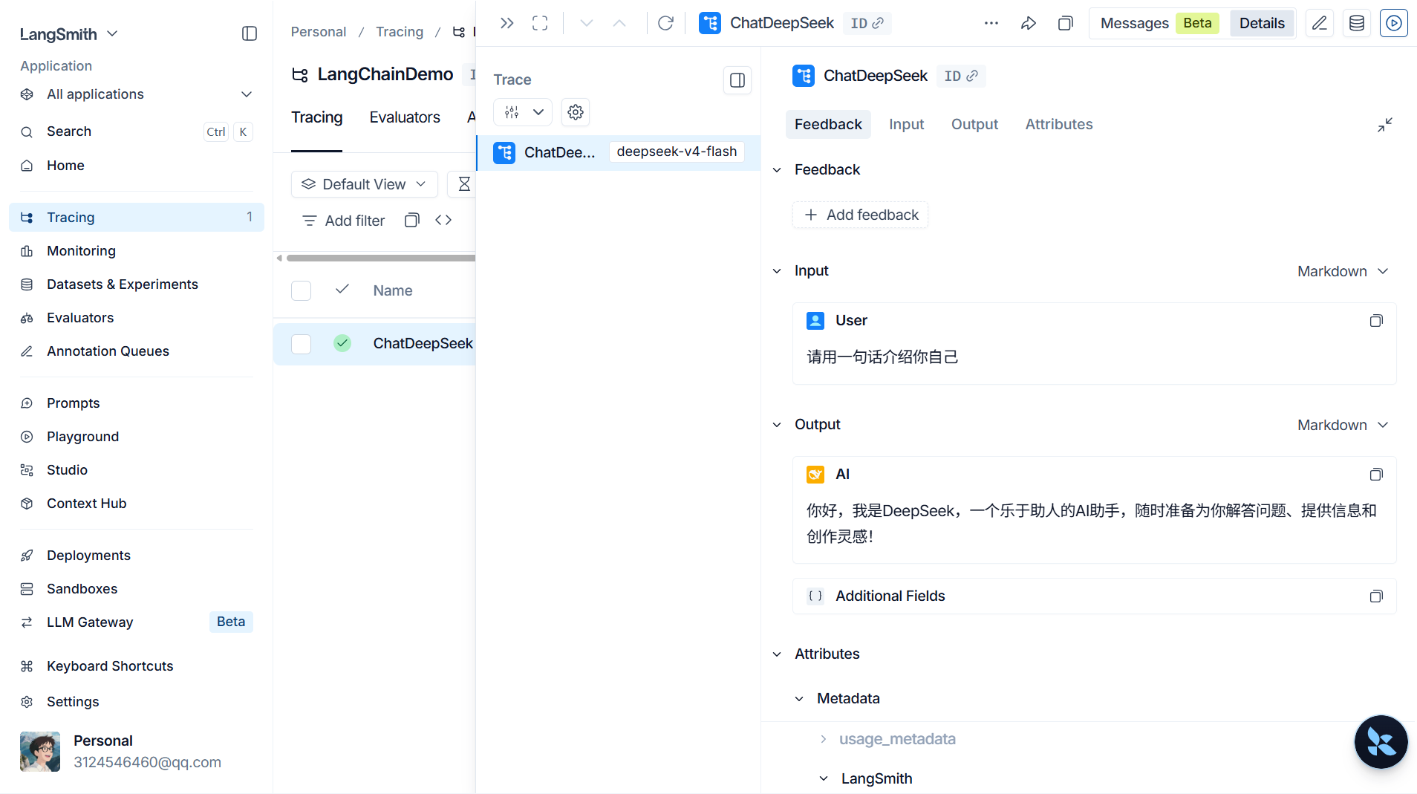
Task: Copy the Additional Fields content
Action: coord(1376,596)
